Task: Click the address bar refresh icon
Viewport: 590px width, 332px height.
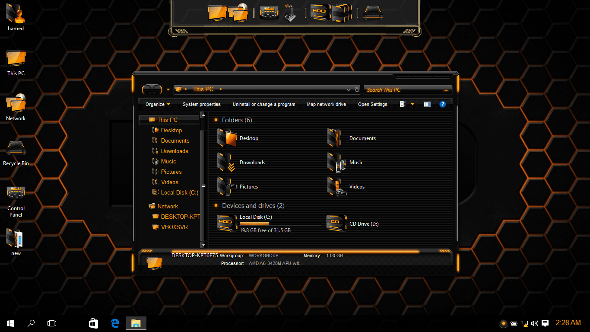Action: click(x=357, y=89)
